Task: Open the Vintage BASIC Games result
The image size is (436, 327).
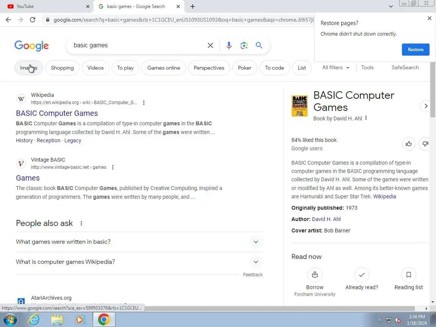Action: pos(28,178)
